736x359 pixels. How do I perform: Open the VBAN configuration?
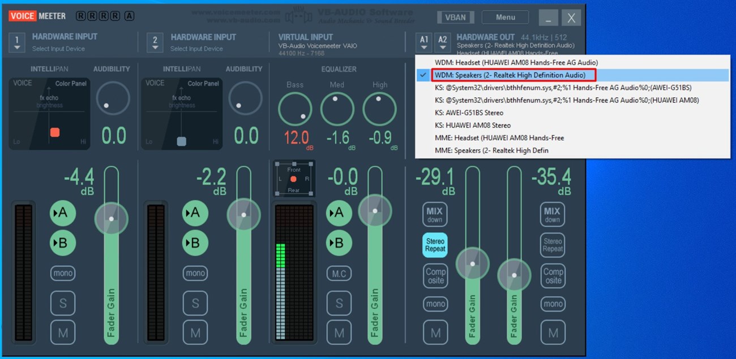coord(456,17)
